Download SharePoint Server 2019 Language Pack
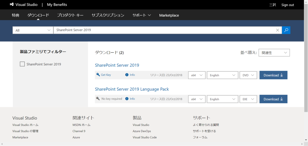Image resolution: width=308 pixels, height=146 pixels. tap(273, 99)
